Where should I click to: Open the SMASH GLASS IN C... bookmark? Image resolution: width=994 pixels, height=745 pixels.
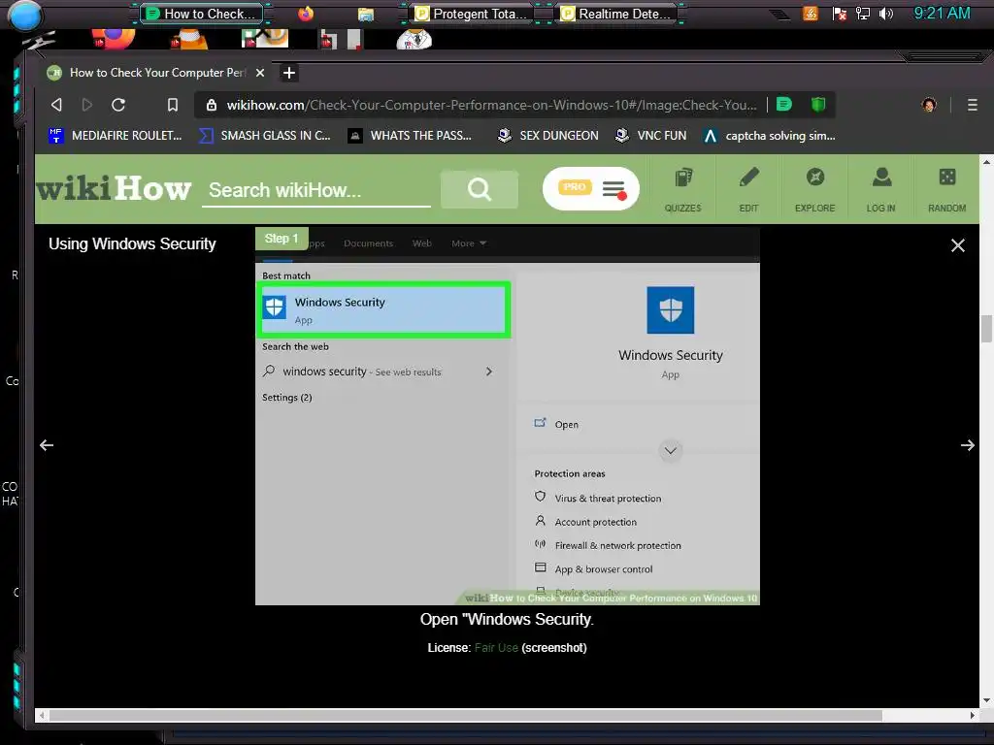coord(265,136)
